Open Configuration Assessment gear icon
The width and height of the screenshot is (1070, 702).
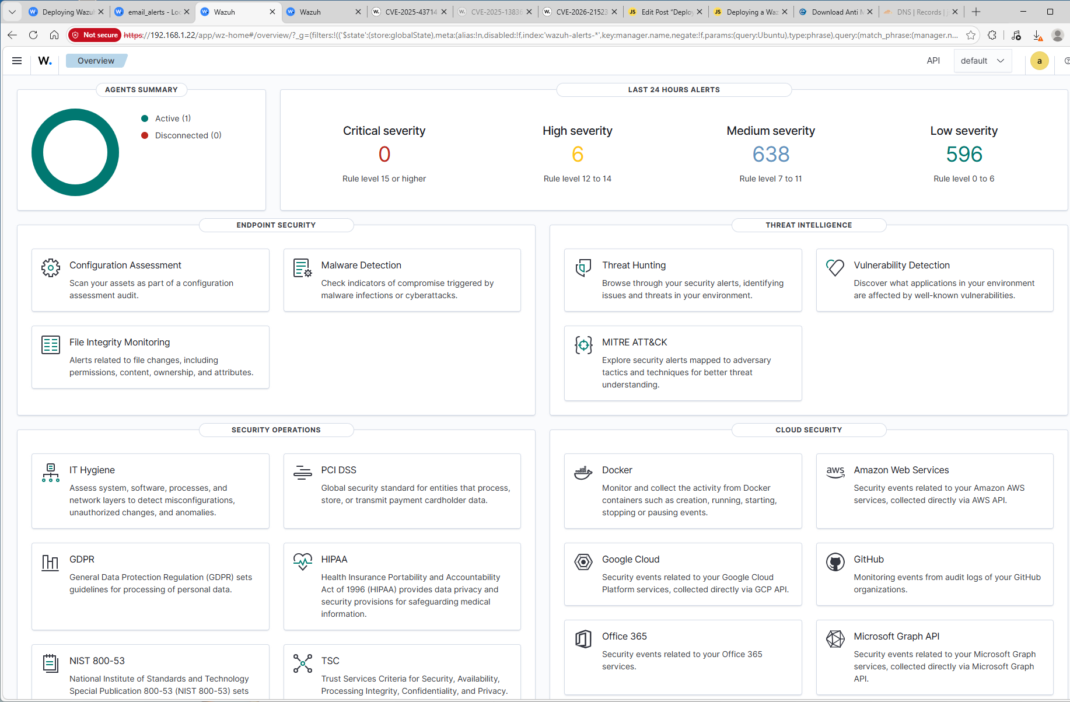(51, 268)
